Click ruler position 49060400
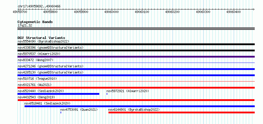This screenshot has width=263, height=124. (x=234, y=12)
